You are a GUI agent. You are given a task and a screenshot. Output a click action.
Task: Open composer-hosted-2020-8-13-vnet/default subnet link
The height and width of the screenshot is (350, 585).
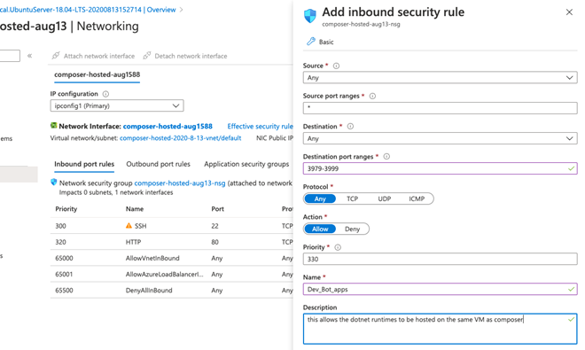180,138
